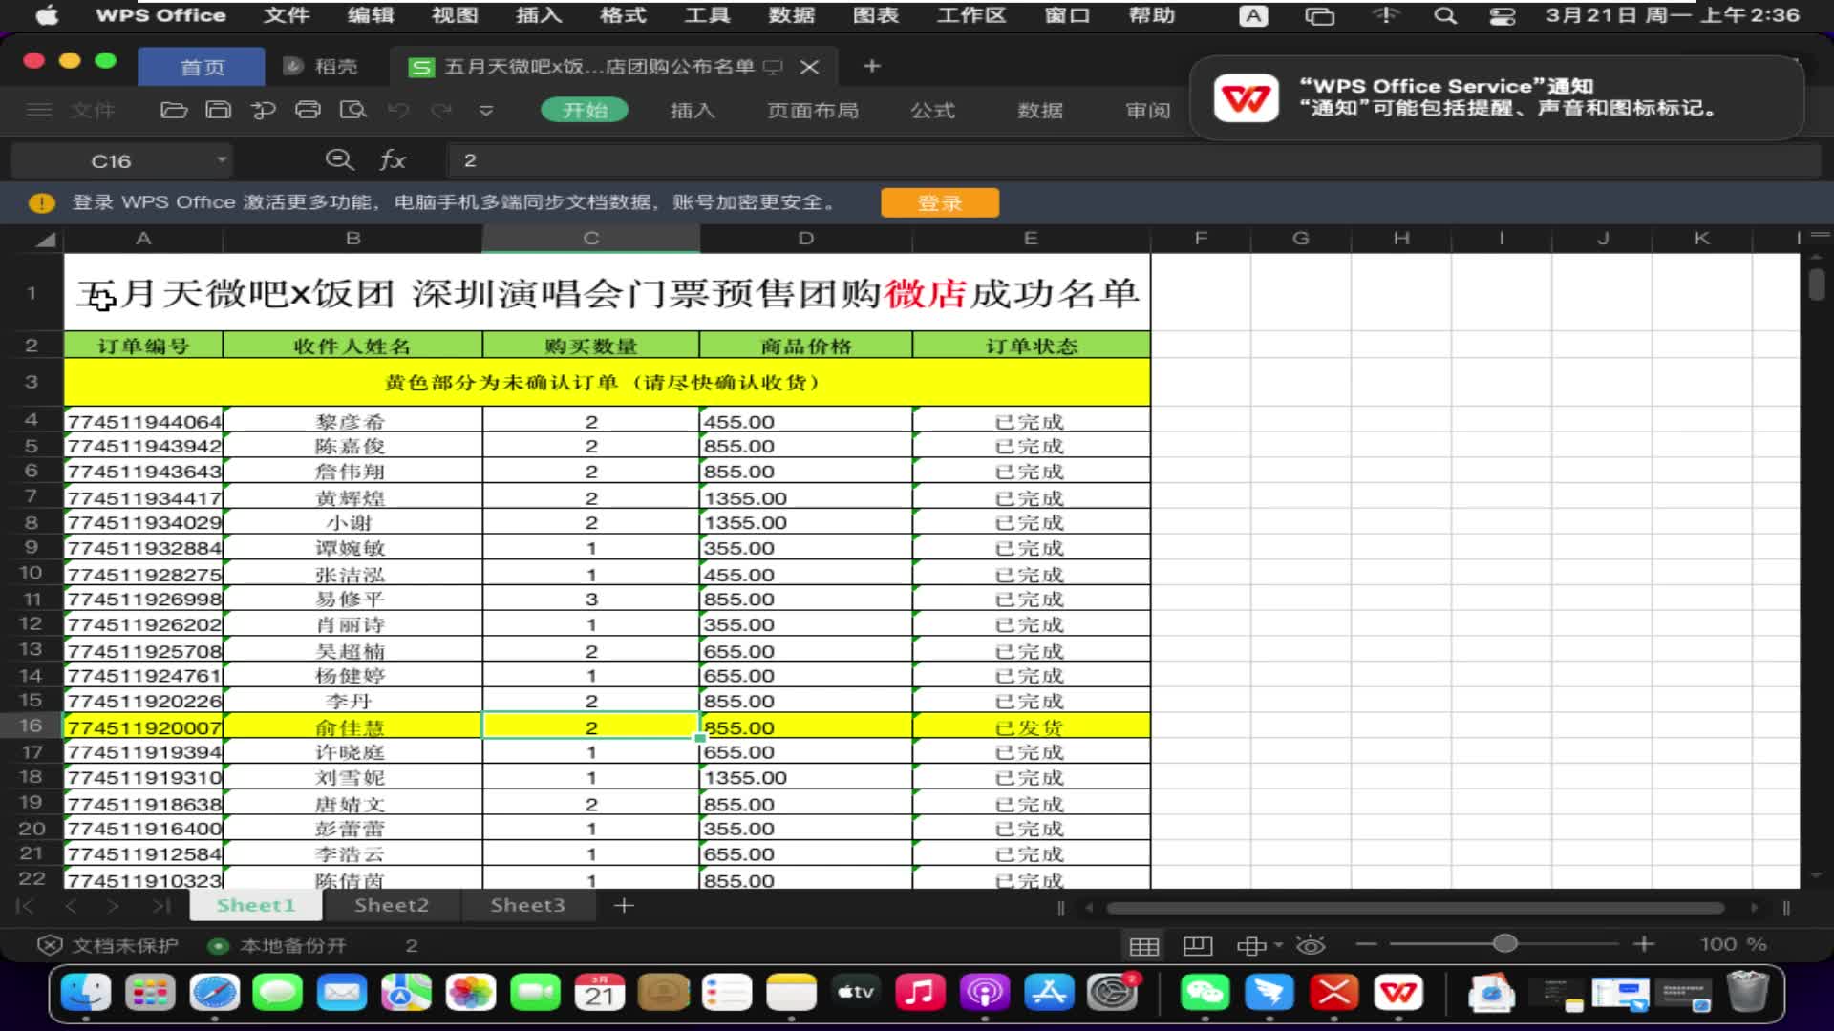
Task: Click the fx insert function icon
Action: tap(393, 159)
